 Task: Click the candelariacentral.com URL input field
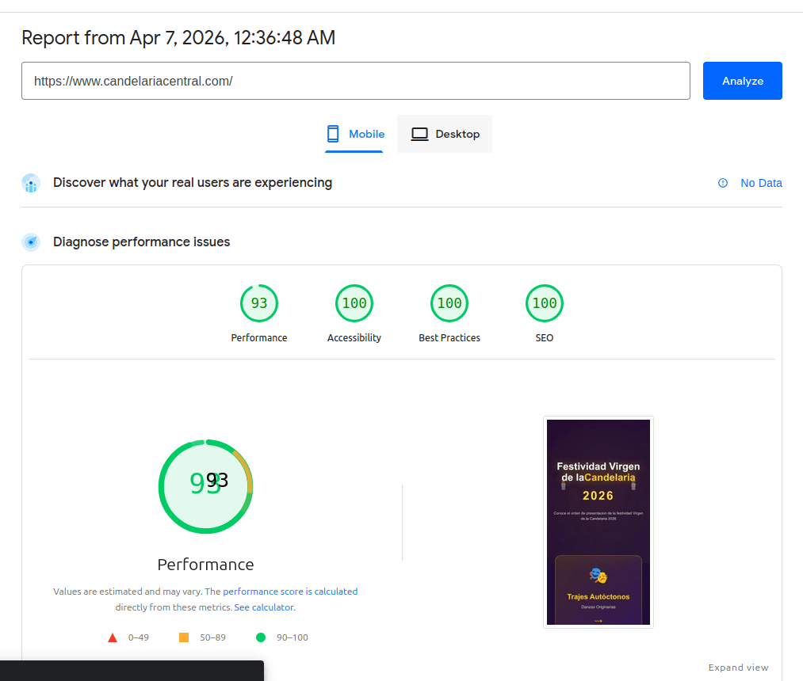coord(356,80)
